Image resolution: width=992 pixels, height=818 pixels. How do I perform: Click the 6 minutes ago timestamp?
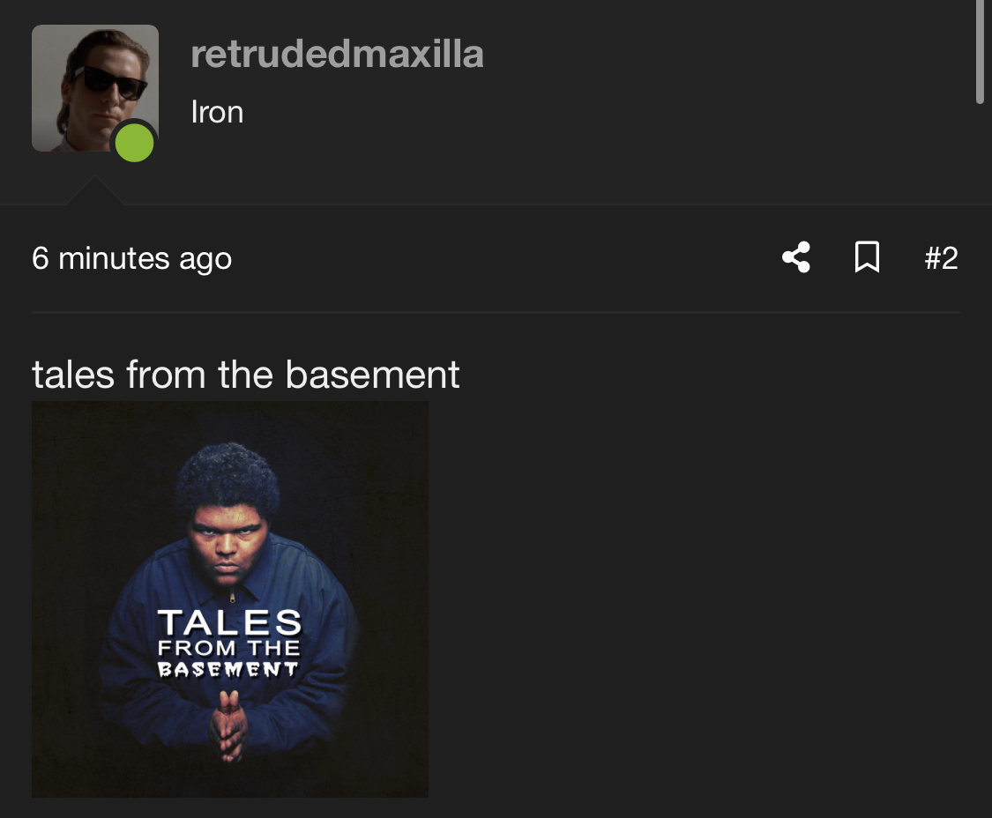coord(131,258)
